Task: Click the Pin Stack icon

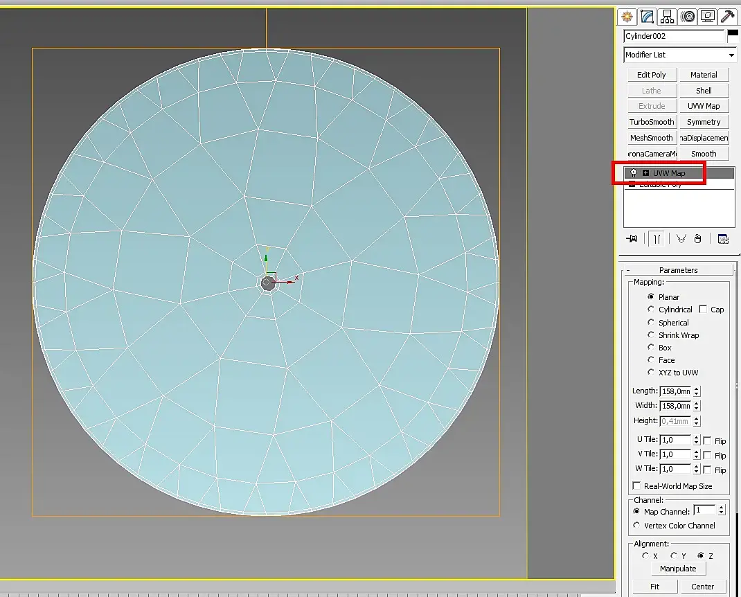Action: (x=632, y=239)
